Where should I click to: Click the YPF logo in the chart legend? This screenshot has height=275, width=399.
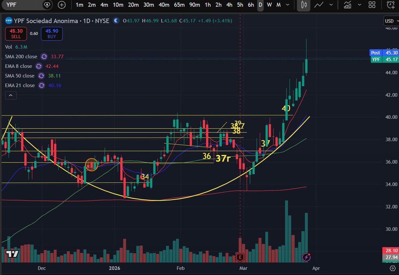[x=9, y=21]
